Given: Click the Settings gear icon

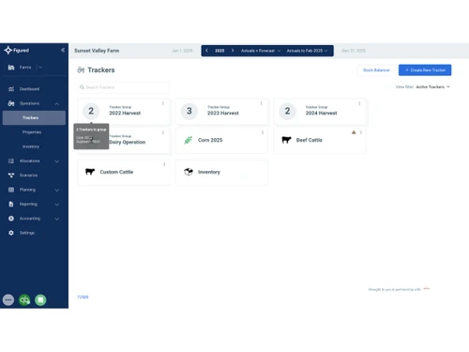Looking at the screenshot, I should point(11,233).
